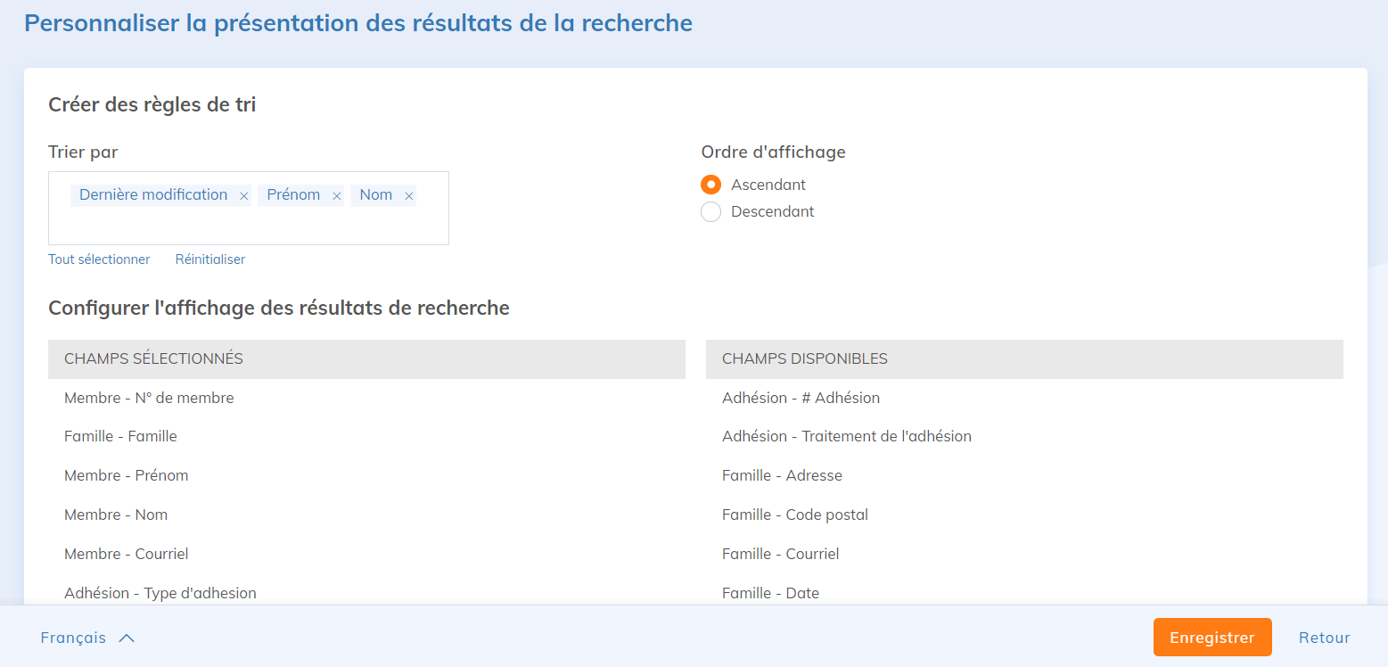Choose Adhésion - # Adhésion available field
This screenshot has width=1388, height=667.
(x=801, y=398)
